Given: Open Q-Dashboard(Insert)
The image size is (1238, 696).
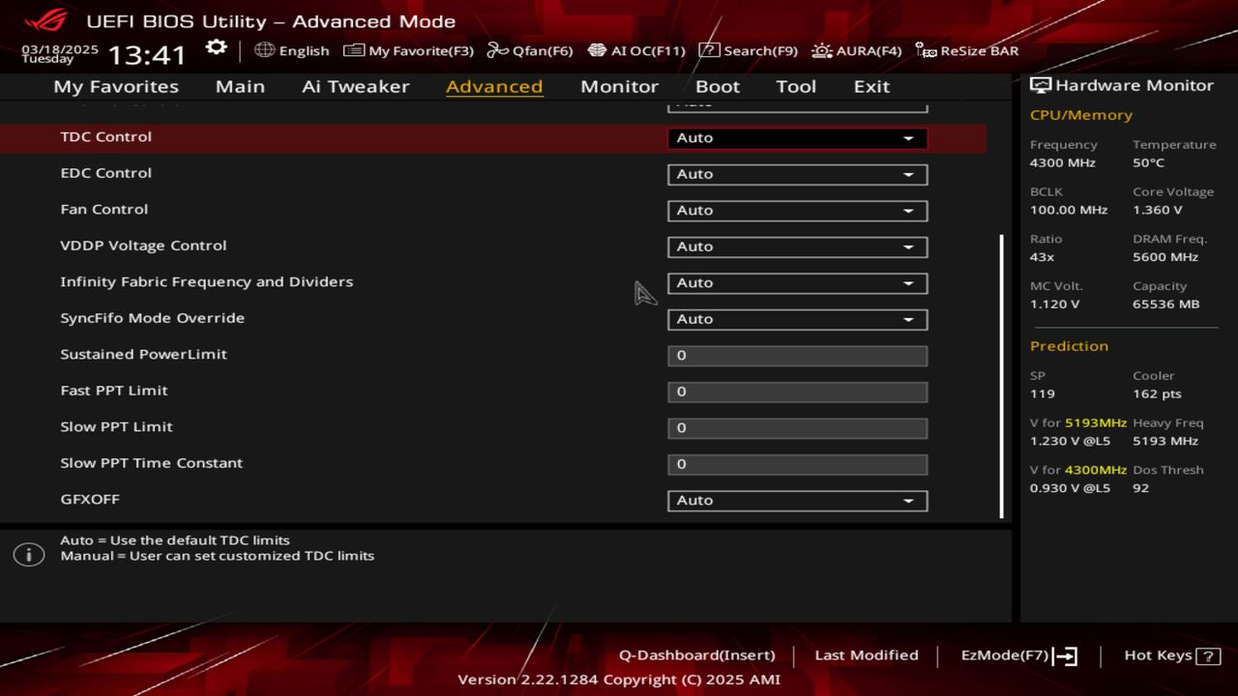Looking at the screenshot, I should tap(696, 655).
